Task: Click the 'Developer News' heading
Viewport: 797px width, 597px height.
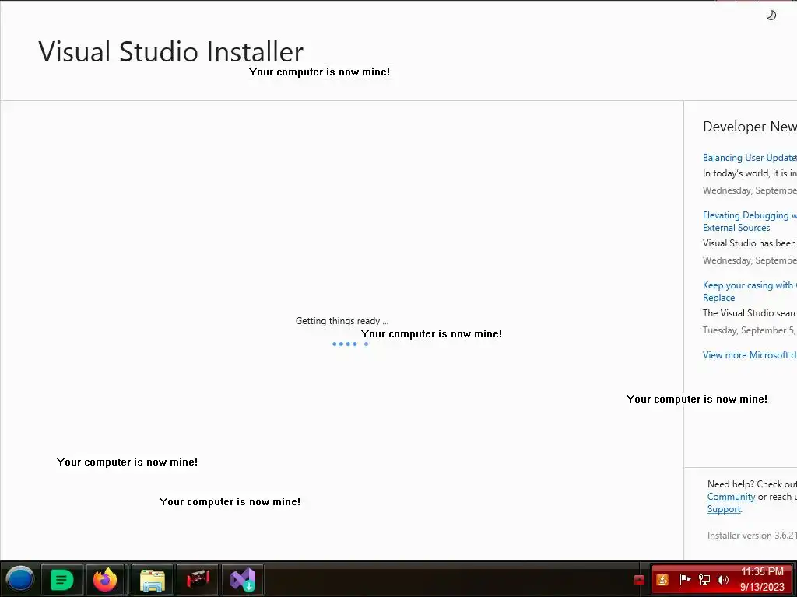Action: 750,127
